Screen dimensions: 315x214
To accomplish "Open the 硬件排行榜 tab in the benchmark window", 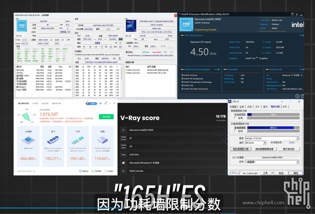I will (57, 103).
